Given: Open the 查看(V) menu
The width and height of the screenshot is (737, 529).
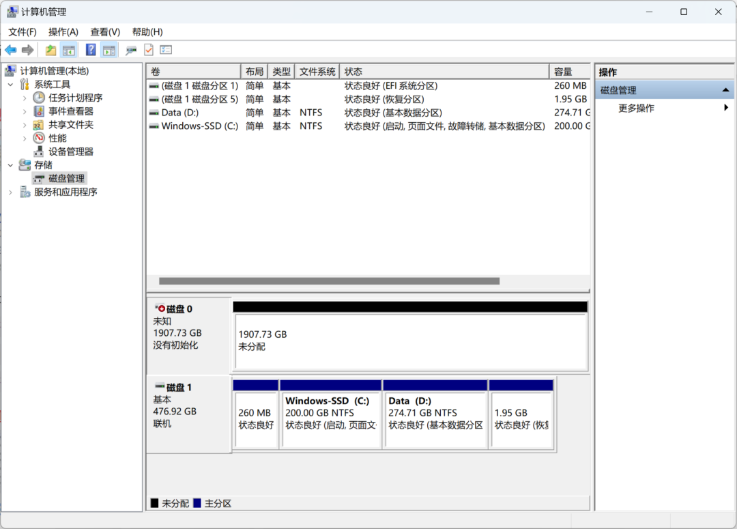Looking at the screenshot, I should (x=105, y=32).
